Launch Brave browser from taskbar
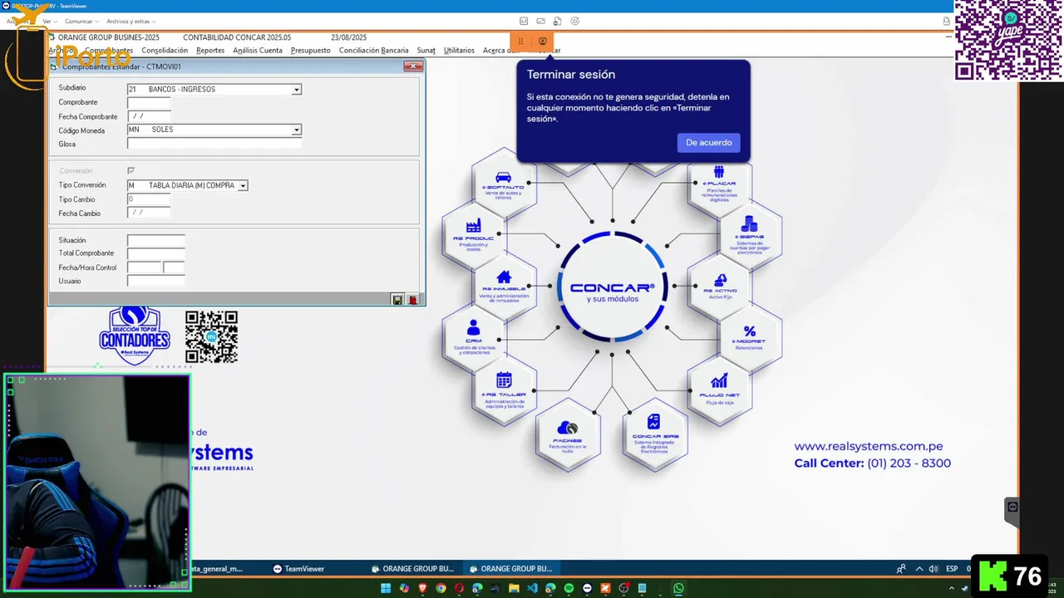The width and height of the screenshot is (1064, 598). click(x=422, y=588)
